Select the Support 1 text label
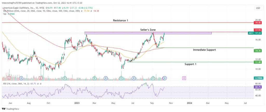 pos(191,64)
